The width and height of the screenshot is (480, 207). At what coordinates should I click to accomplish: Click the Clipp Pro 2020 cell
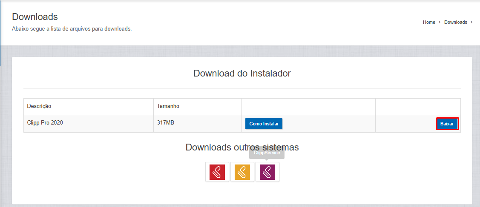(45, 123)
